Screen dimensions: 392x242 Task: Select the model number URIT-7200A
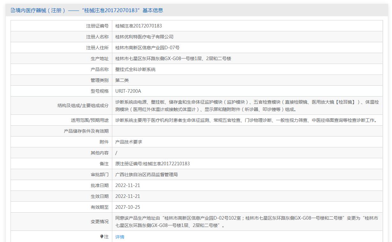pos(128,91)
